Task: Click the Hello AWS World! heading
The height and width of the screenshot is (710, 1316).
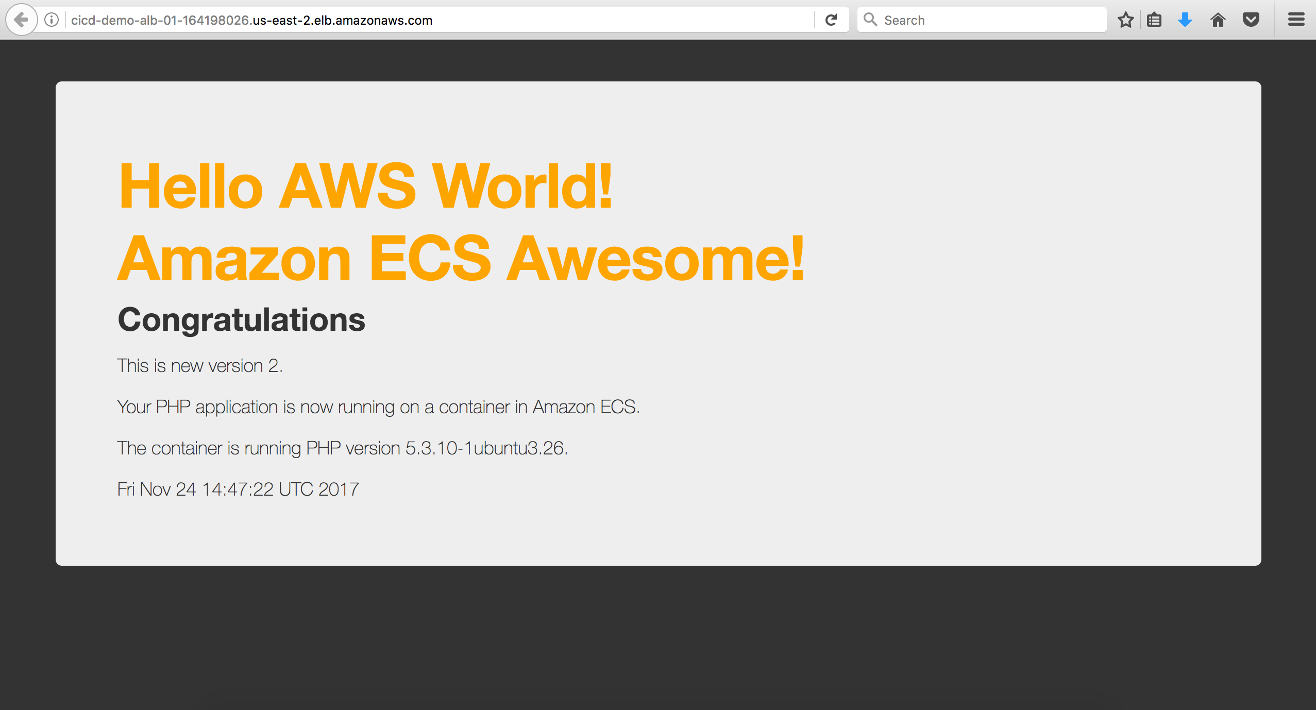Action: click(x=365, y=186)
